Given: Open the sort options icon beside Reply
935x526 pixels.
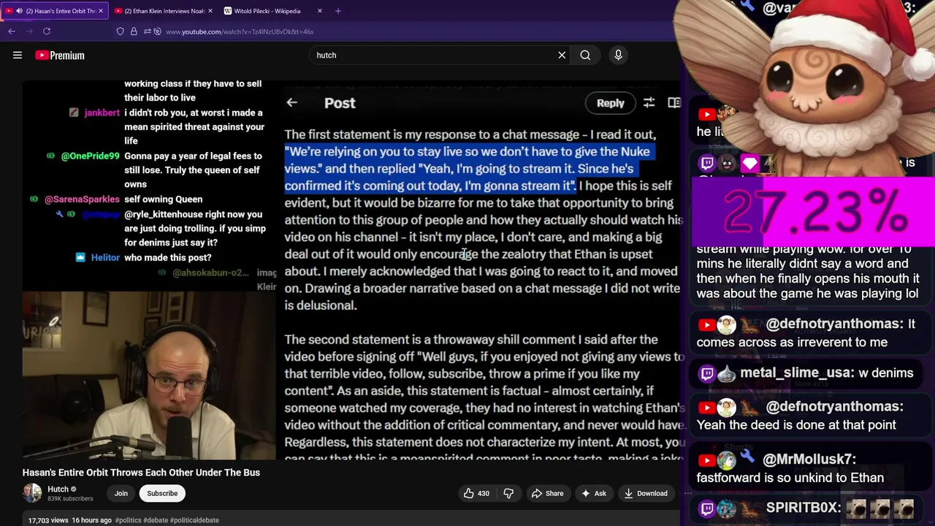Looking at the screenshot, I should click(x=649, y=103).
